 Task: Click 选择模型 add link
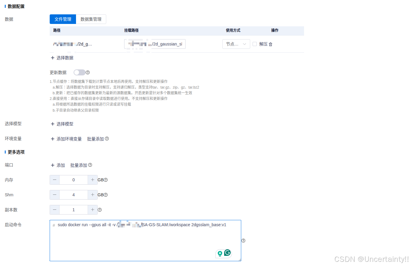click(x=65, y=124)
